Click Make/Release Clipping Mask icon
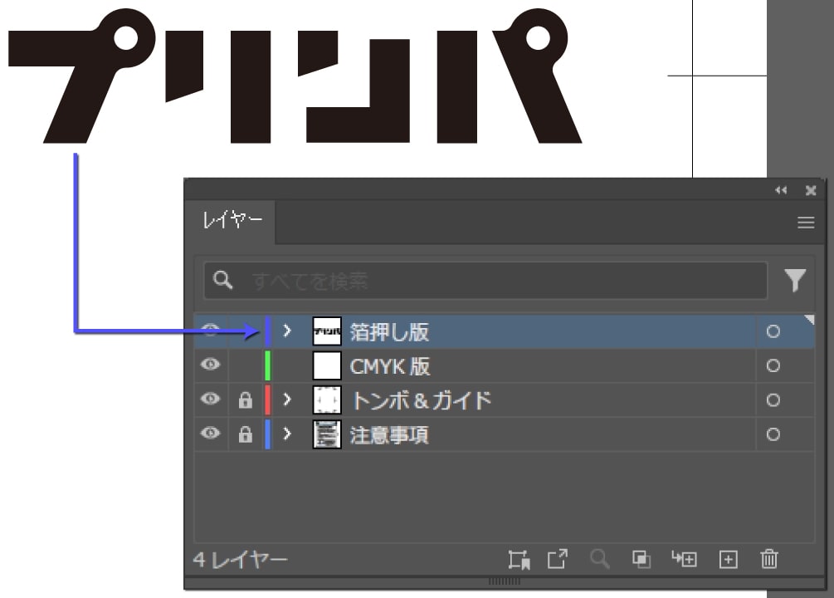This screenshot has width=834, height=598. tap(641, 560)
